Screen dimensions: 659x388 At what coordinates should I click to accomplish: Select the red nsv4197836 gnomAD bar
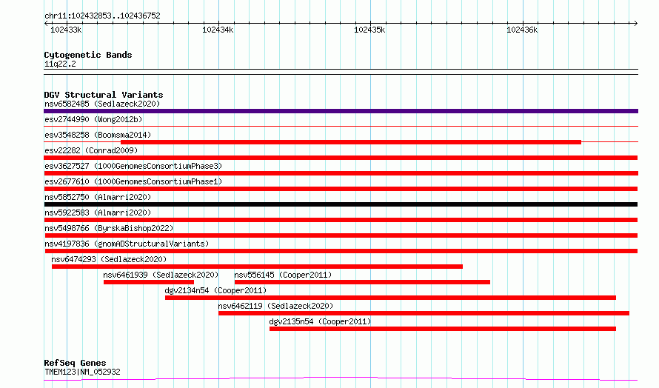point(341,251)
